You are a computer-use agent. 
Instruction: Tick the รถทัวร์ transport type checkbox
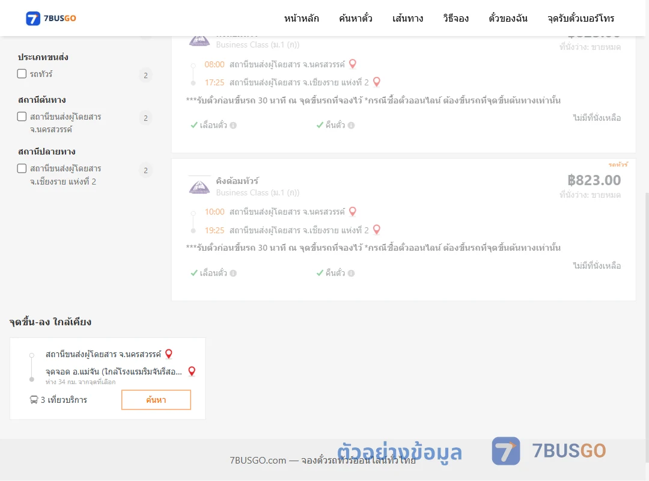pyautogui.click(x=22, y=74)
